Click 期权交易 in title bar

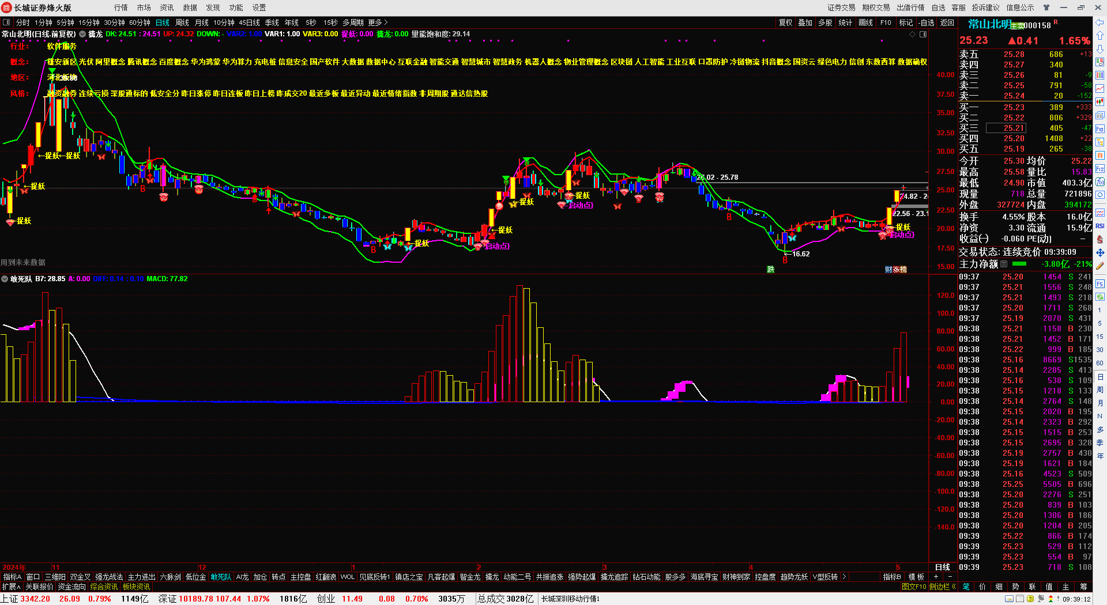(x=876, y=7)
